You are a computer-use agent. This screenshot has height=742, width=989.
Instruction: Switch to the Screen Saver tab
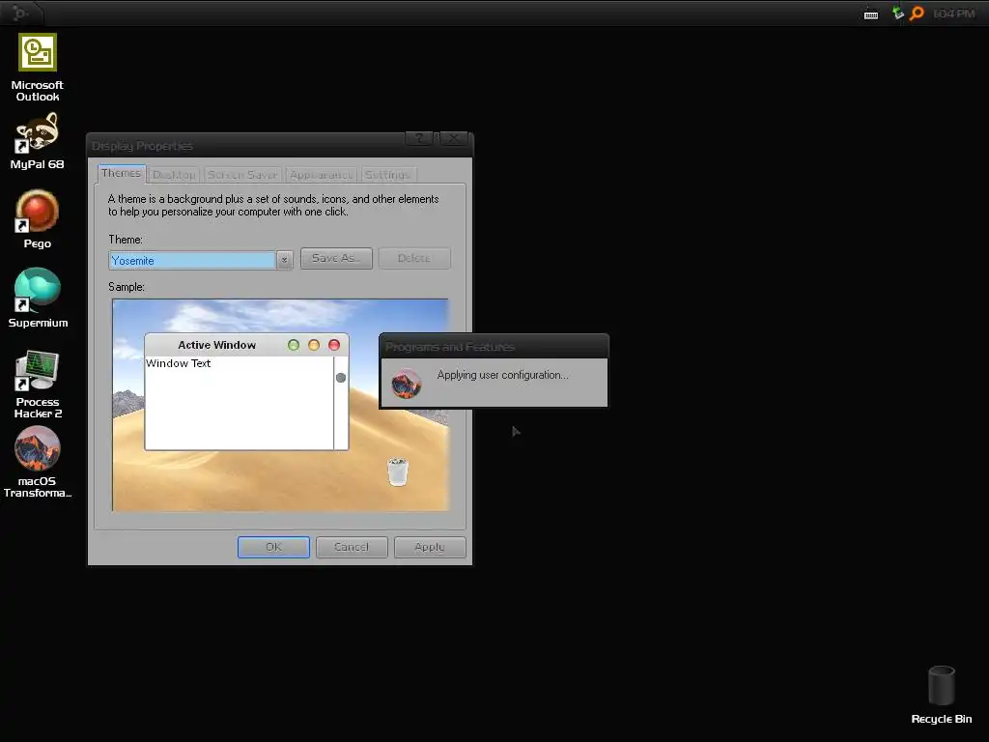tap(242, 175)
